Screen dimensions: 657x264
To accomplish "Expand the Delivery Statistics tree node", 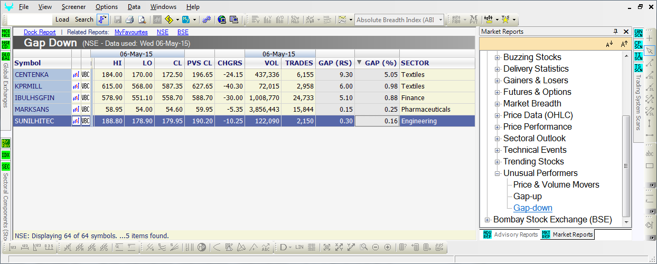I will tap(497, 69).
